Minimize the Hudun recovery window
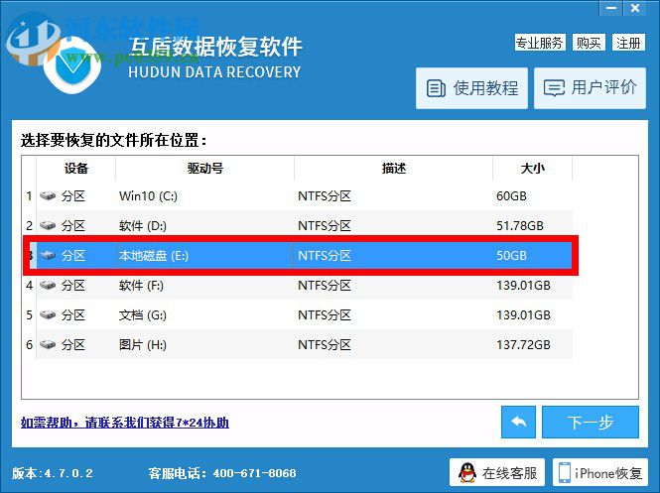This screenshot has width=660, height=493. click(x=612, y=8)
